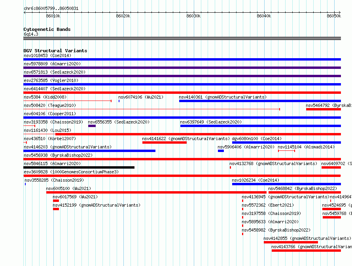Click the esv2763585 (Vogler2010) label
The width and height of the screenshot is (352, 266).
tap(51, 80)
